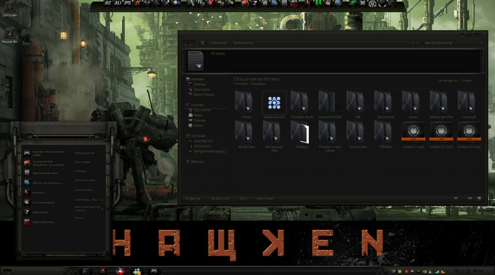This screenshot has width=495, height=275.
Task: Open the RES Restorator icon in top dock
Action: point(294,3)
